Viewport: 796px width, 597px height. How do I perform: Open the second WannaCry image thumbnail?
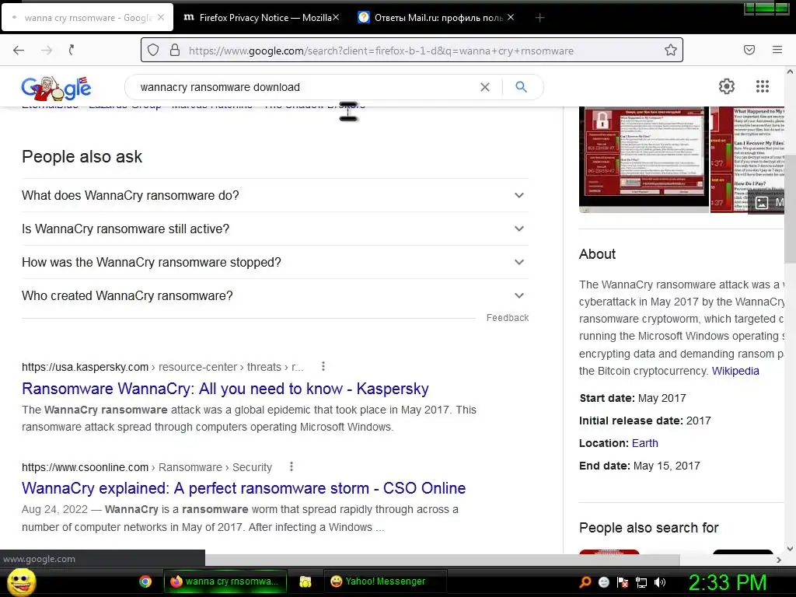tap(747, 159)
